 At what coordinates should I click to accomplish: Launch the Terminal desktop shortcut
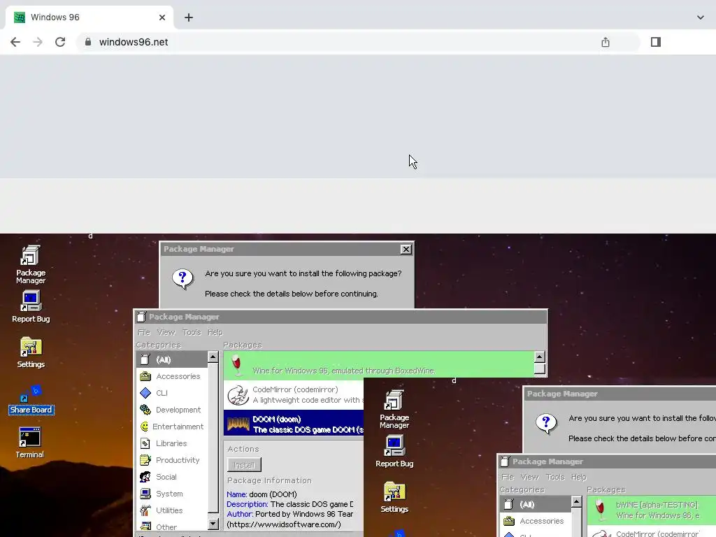tap(29, 443)
